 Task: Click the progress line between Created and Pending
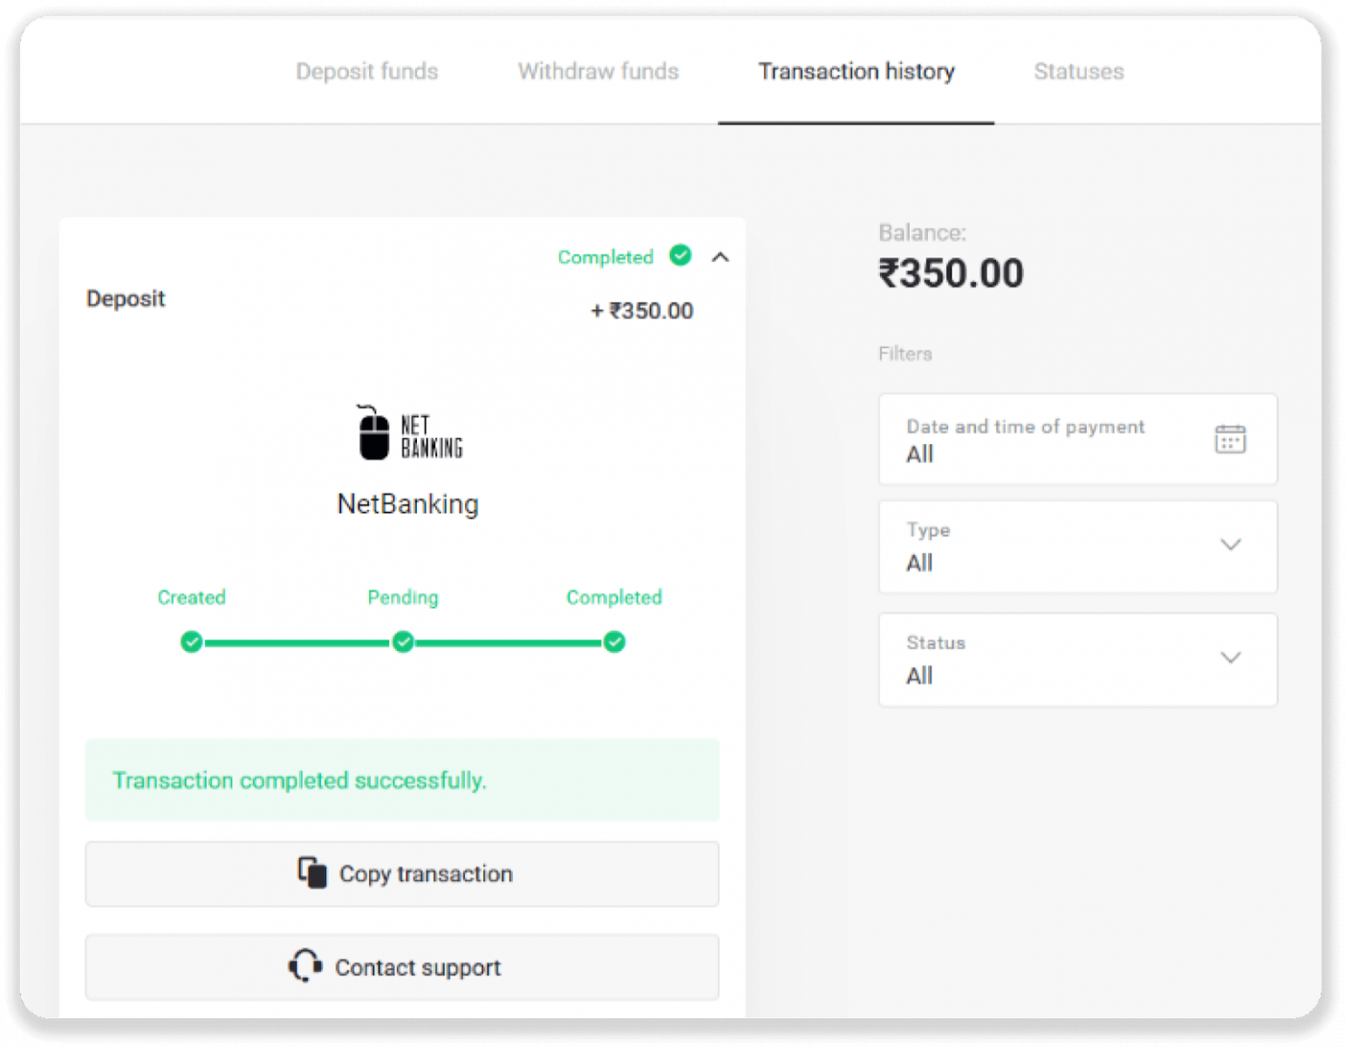coord(297,643)
